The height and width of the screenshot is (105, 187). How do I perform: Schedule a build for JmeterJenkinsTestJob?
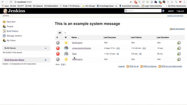click(179, 48)
